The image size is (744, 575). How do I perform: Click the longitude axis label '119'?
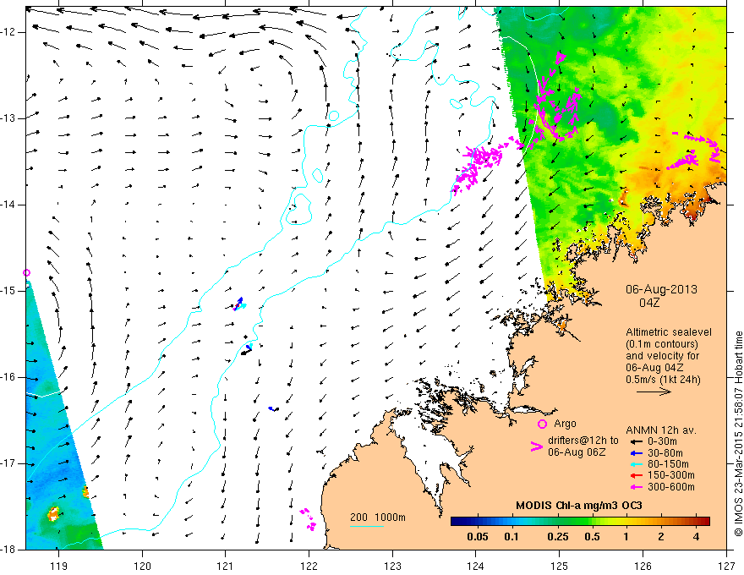[x=59, y=566]
